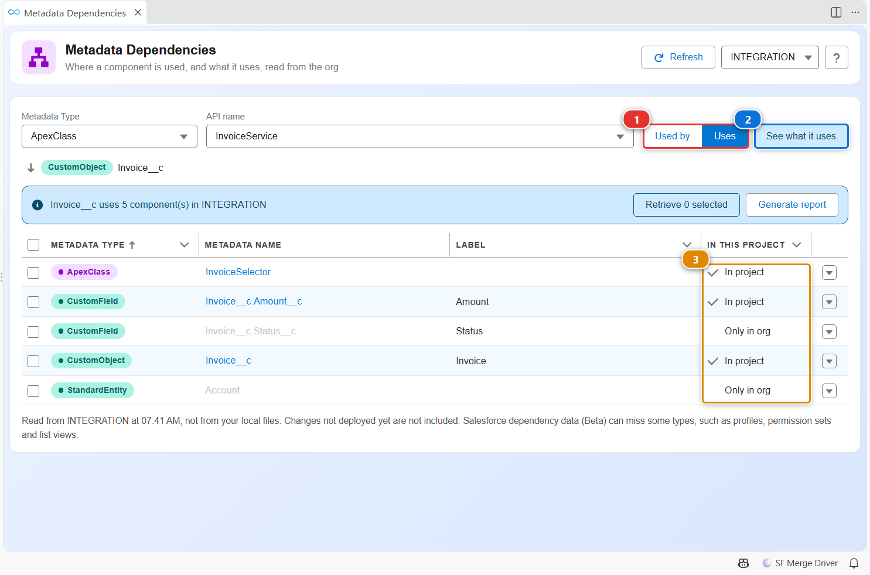Click the CustomField badge in Amount row
This screenshot has height=575, width=870.
pyautogui.click(x=88, y=302)
